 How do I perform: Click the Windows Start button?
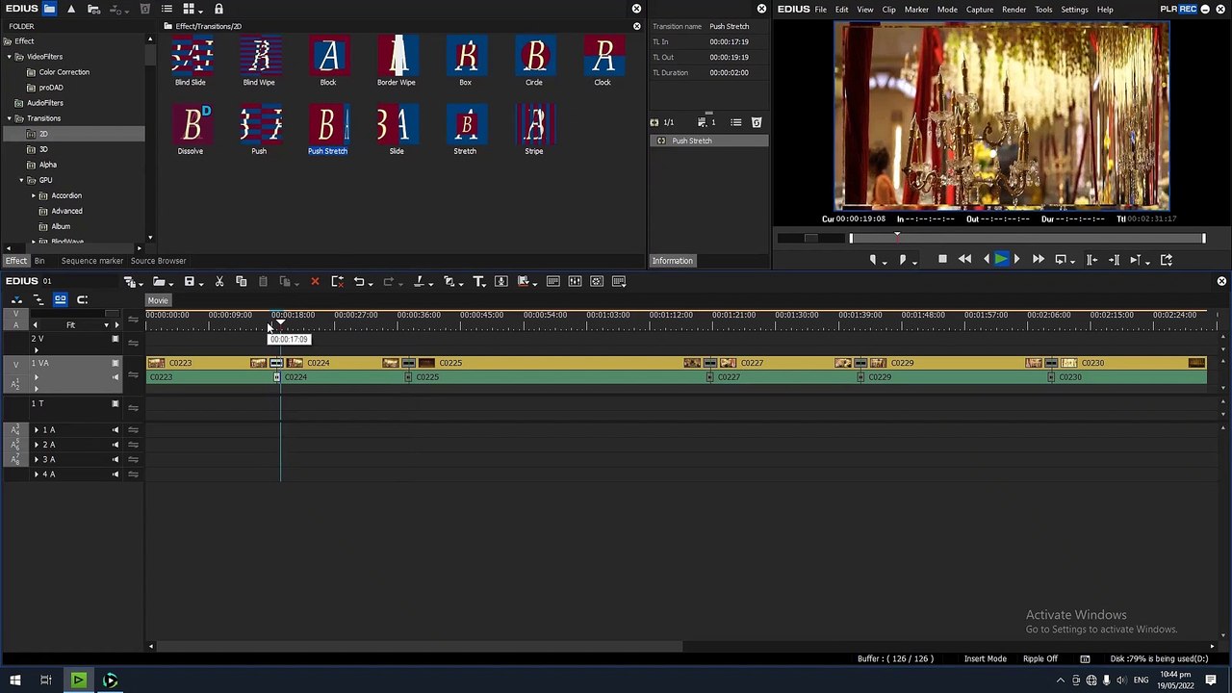click(14, 680)
